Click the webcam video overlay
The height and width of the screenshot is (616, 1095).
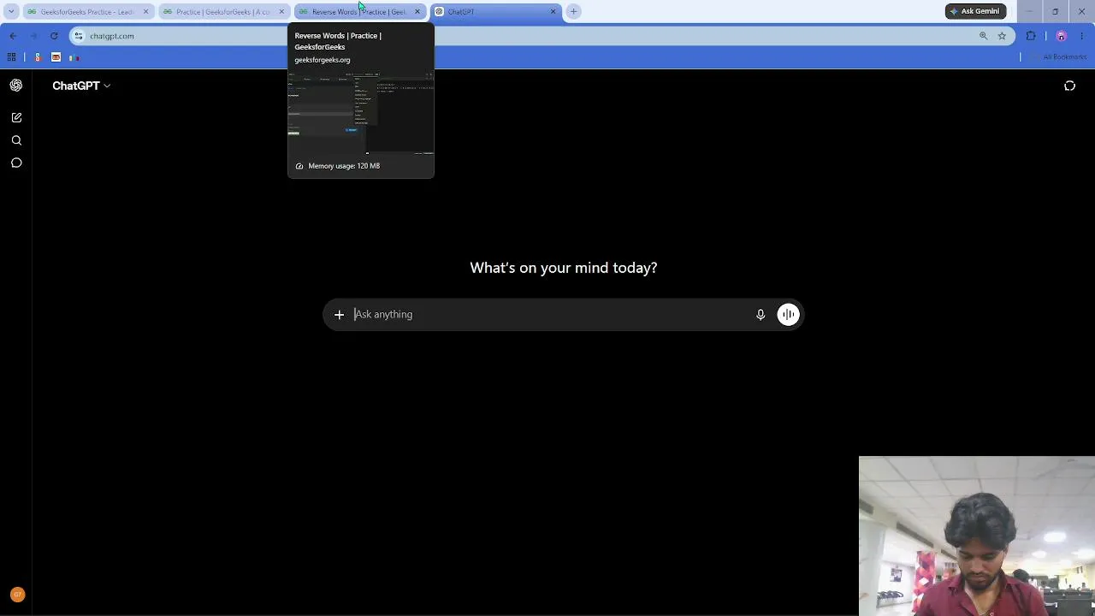[977, 536]
